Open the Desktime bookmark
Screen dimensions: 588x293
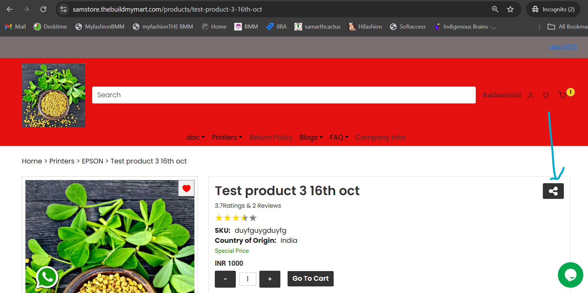pos(50,27)
